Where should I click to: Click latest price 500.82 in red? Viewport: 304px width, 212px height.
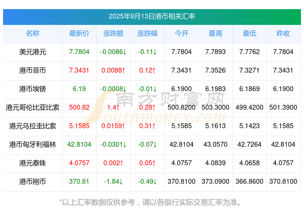tap(79, 107)
